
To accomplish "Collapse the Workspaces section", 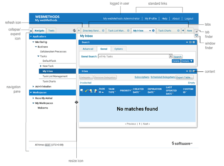I will (31, 93).
